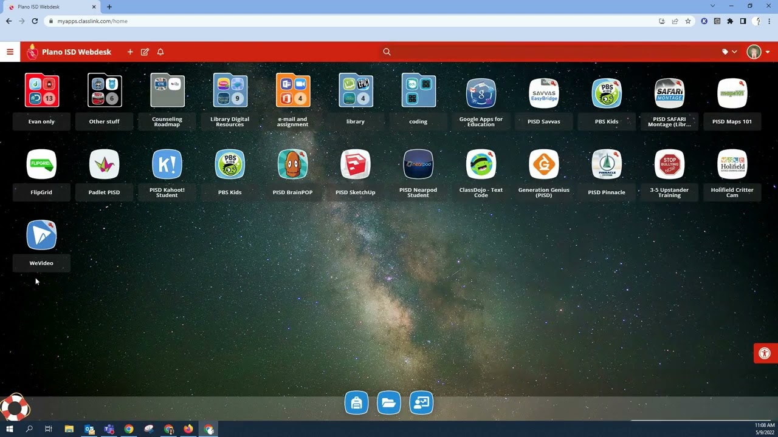Click the user profile avatar
Viewport: 778px width, 437px height.
click(754, 52)
